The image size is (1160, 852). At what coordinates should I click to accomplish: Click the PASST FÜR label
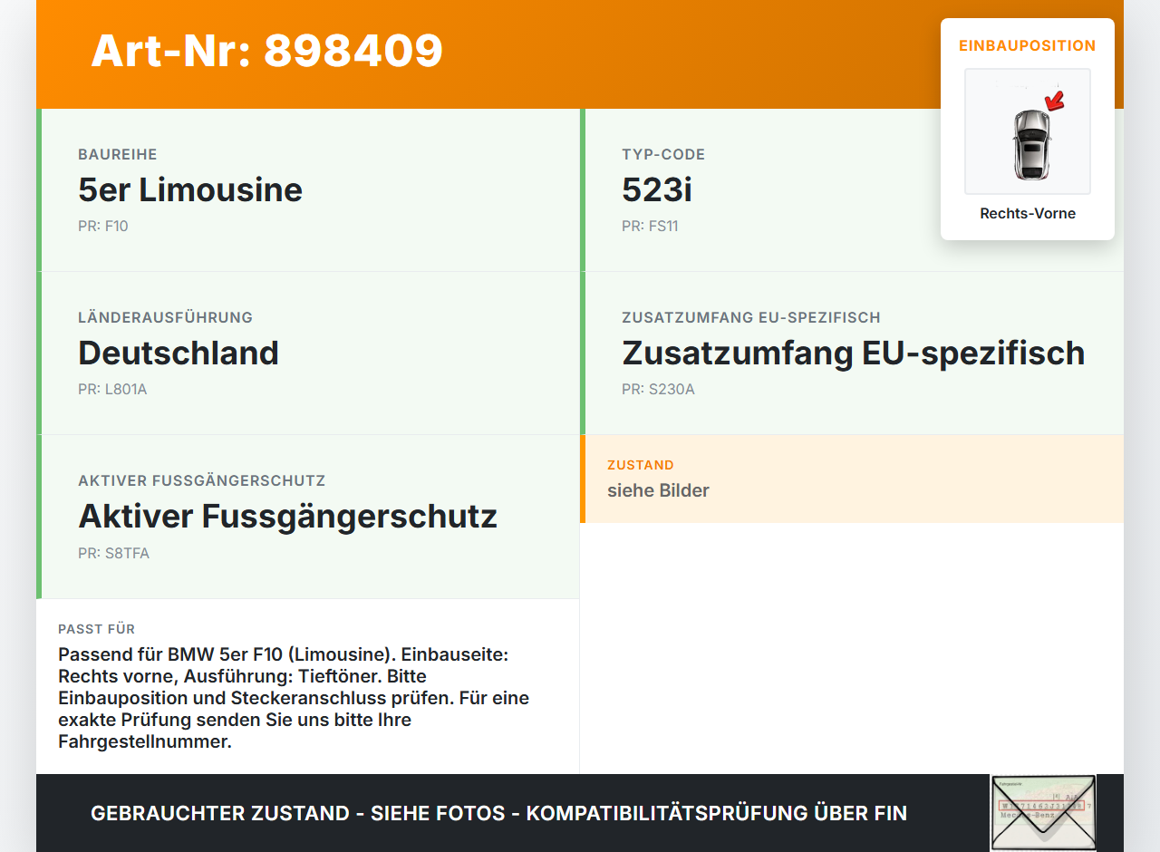[x=97, y=629]
